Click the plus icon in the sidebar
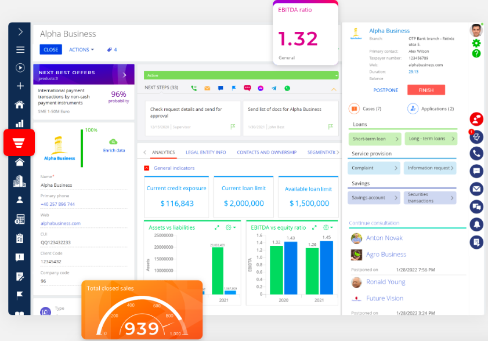488x341 pixels. (20, 86)
